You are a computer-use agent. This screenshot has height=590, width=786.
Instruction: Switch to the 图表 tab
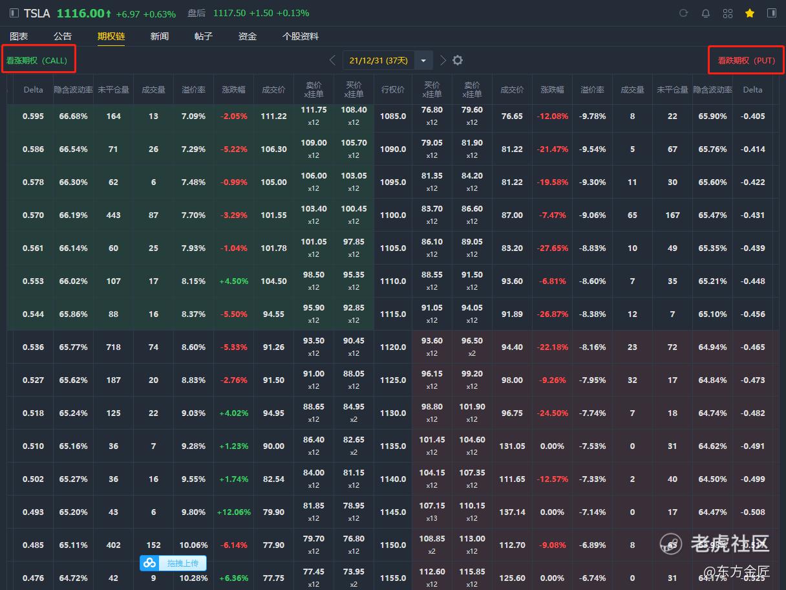(x=19, y=36)
